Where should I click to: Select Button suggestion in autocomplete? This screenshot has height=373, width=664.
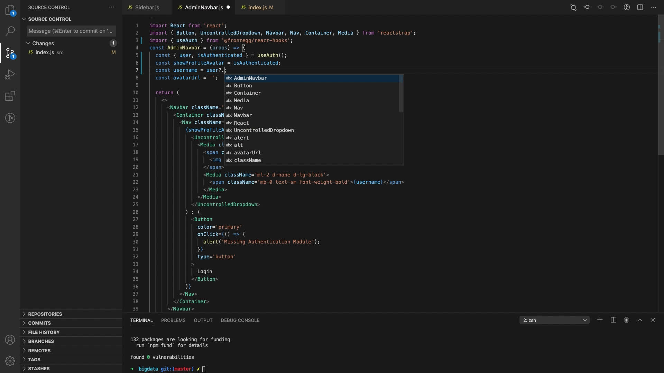(312, 86)
